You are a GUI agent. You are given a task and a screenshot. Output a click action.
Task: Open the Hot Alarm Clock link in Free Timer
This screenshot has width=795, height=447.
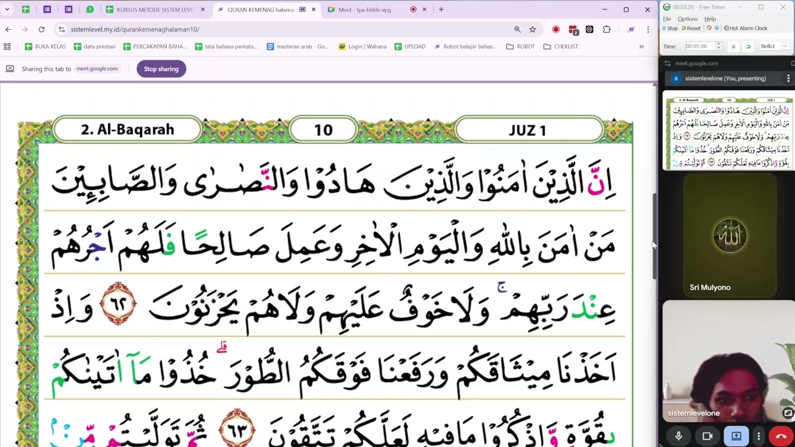745,28
